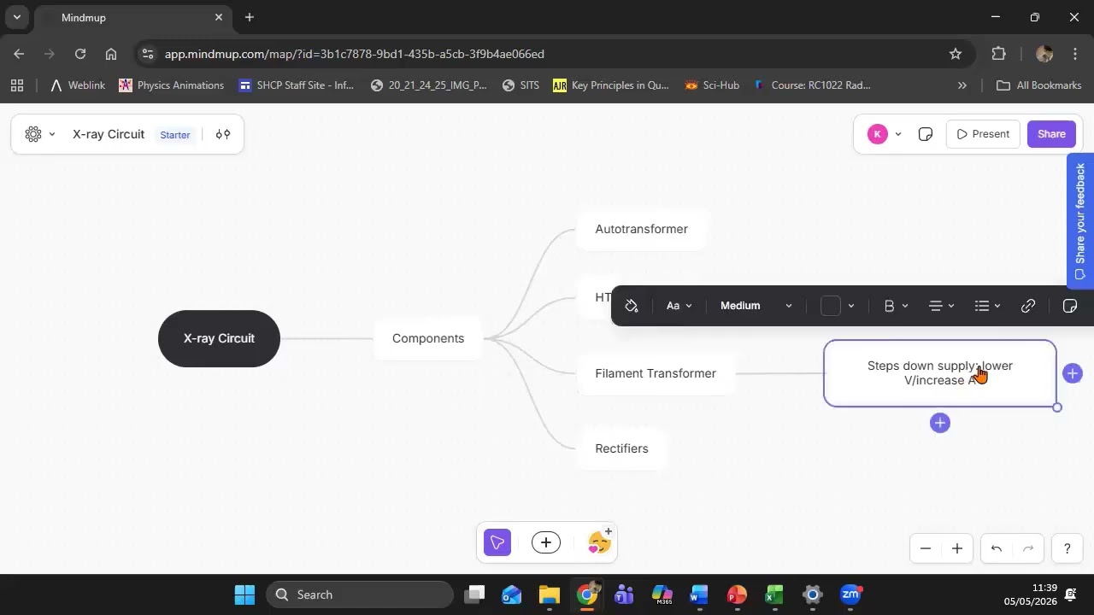
Task: Click the text alignment icon
Action: coord(935,306)
